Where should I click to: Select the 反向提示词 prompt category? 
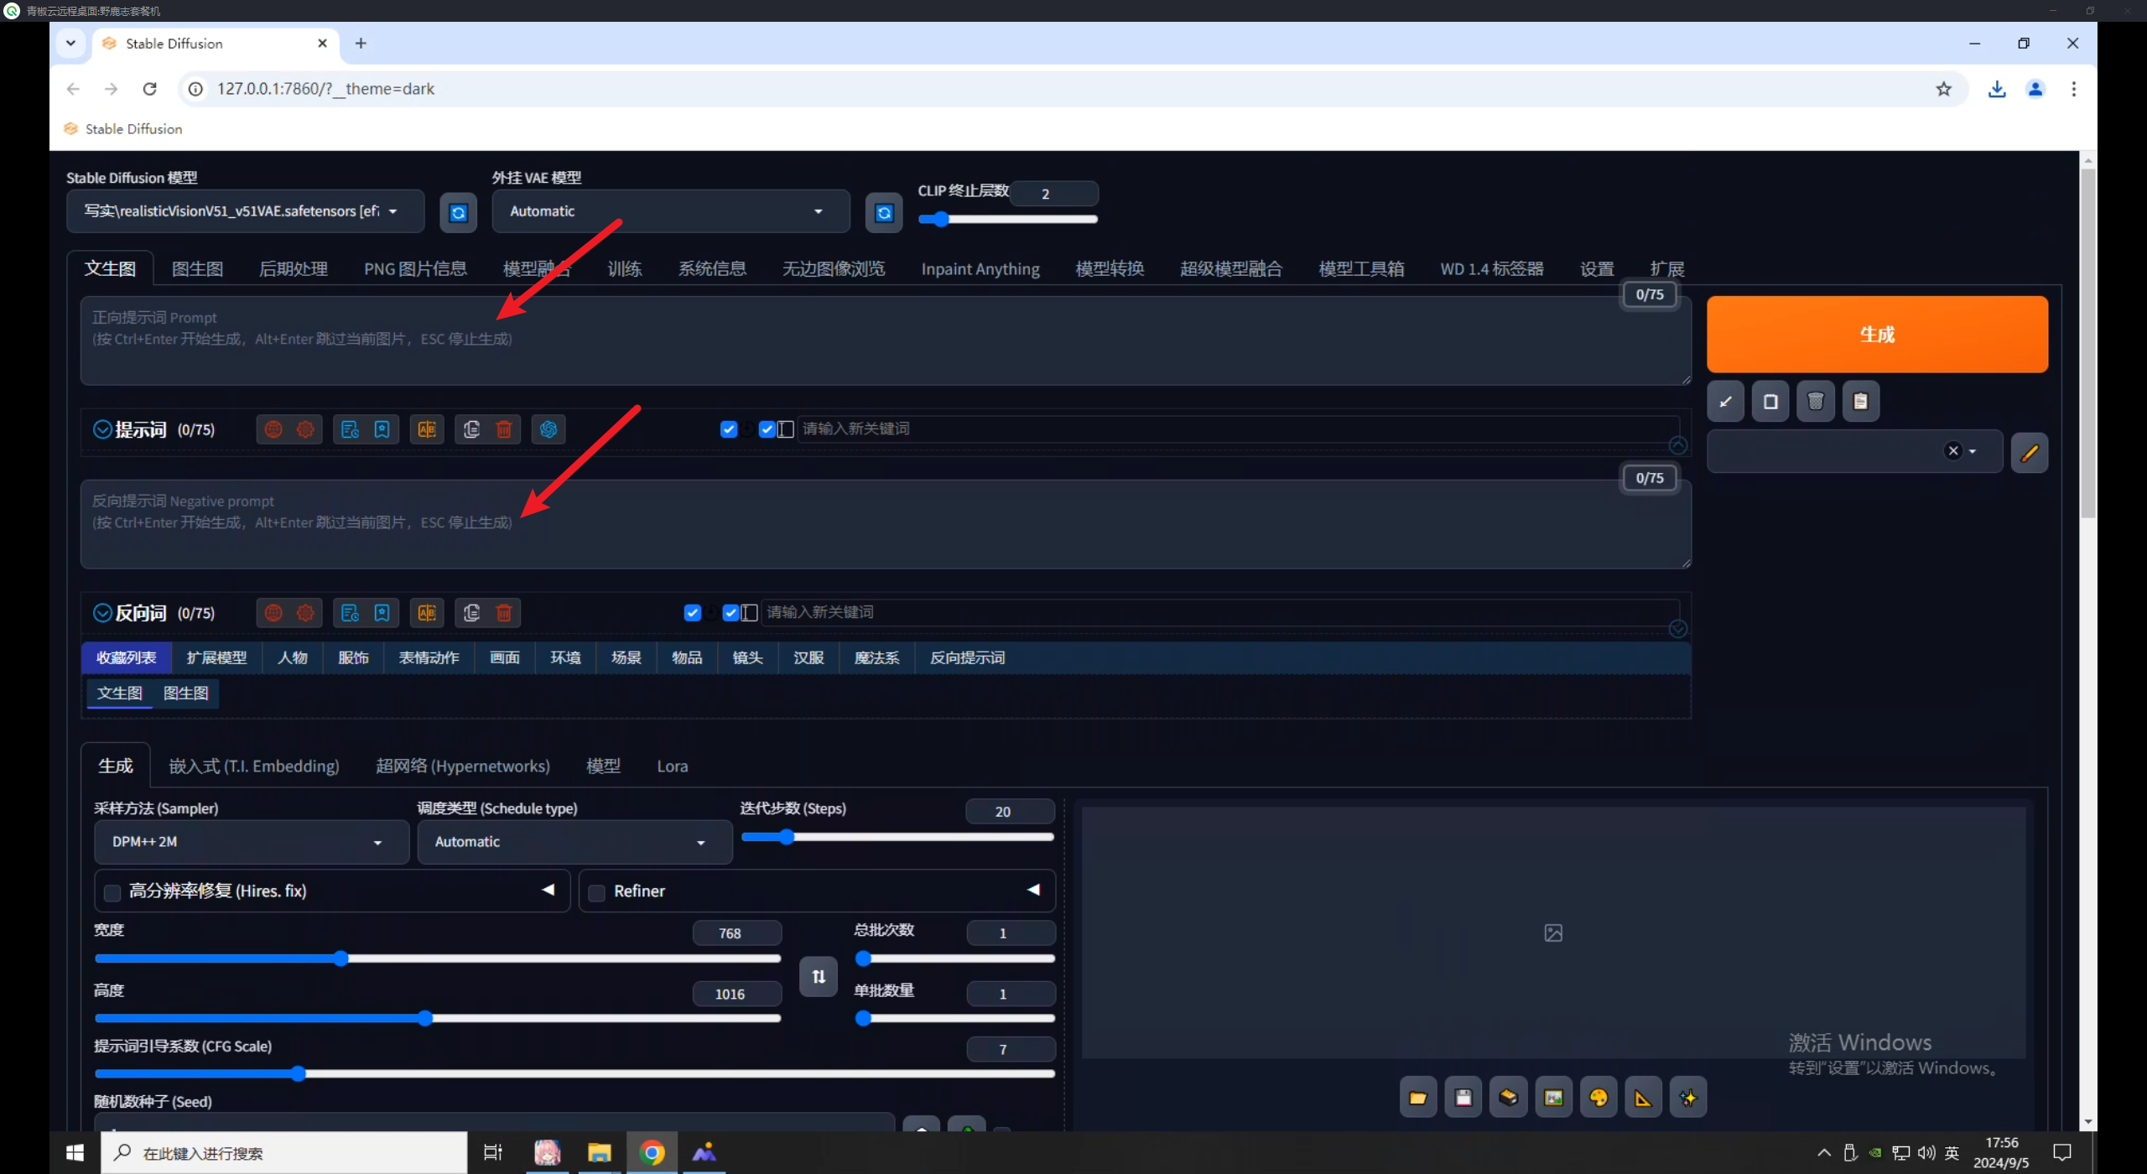967,658
